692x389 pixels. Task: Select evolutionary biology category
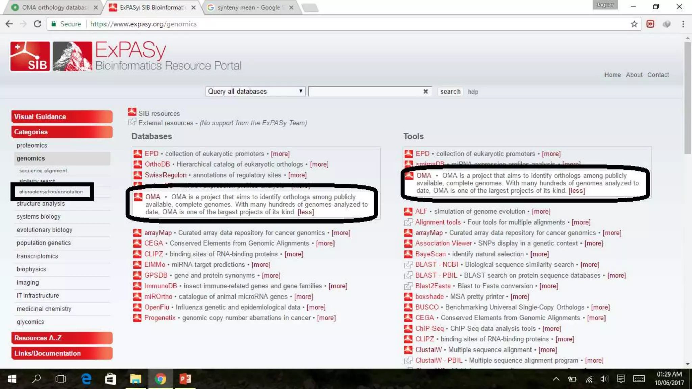(x=44, y=230)
